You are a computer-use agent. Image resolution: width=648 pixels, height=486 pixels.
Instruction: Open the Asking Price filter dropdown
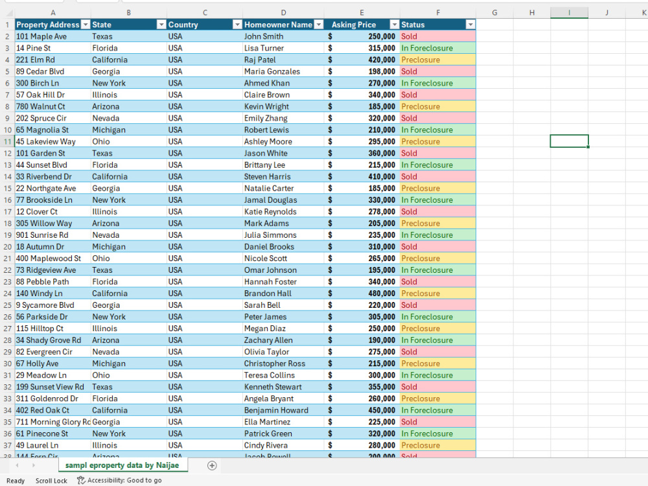tap(395, 25)
